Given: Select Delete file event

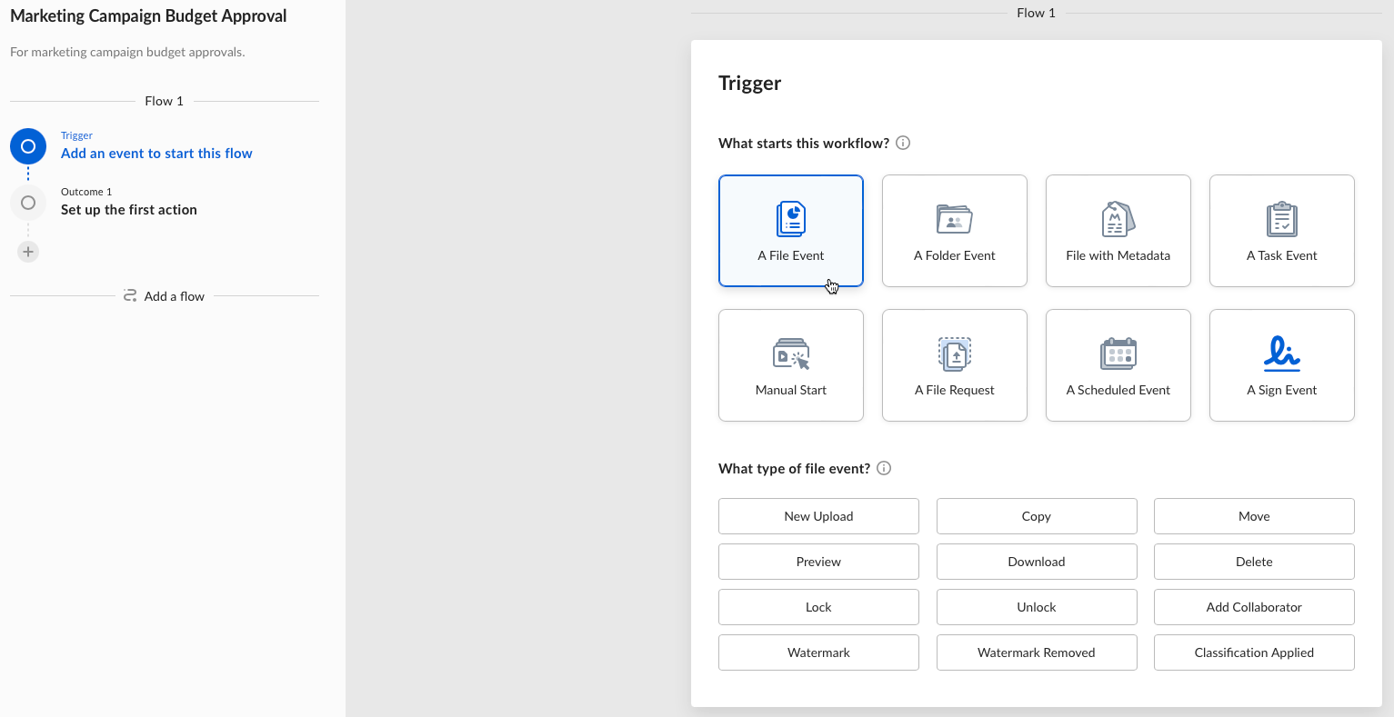Looking at the screenshot, I should click(x=1254, y=562).
